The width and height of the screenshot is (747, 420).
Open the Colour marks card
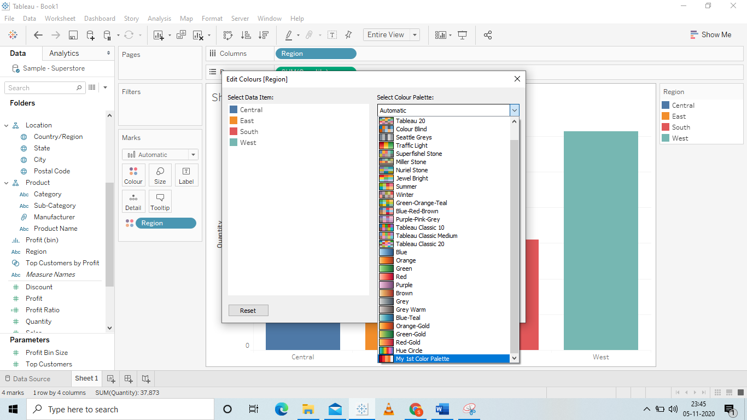point(133,175)
